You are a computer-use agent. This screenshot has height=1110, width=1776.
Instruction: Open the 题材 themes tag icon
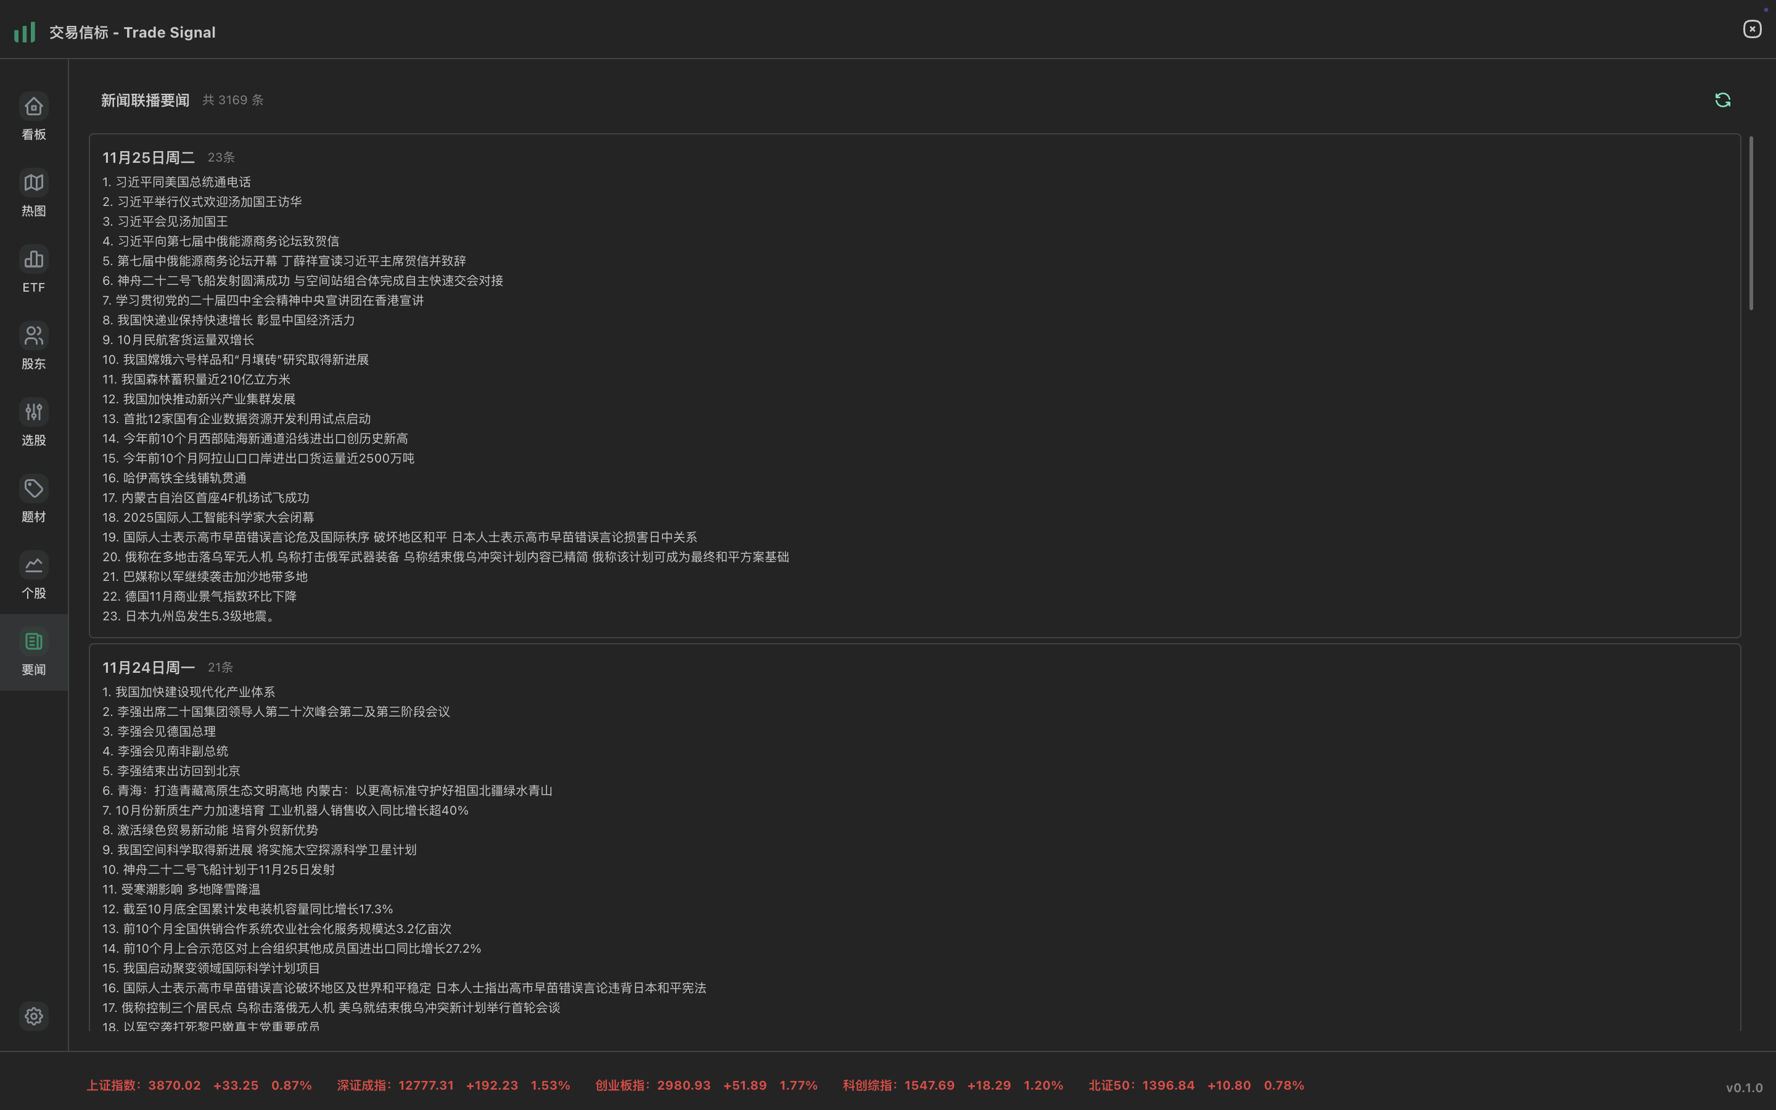pos(34,489)
